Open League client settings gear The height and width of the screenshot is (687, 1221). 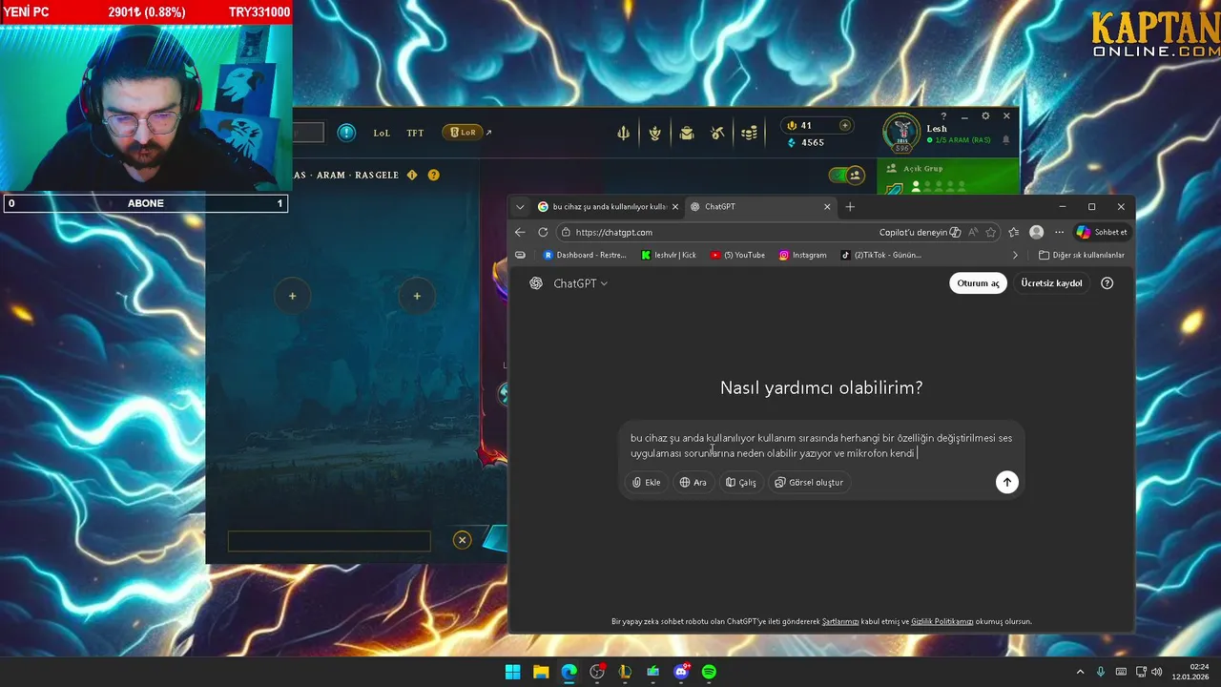click(985, 116)
